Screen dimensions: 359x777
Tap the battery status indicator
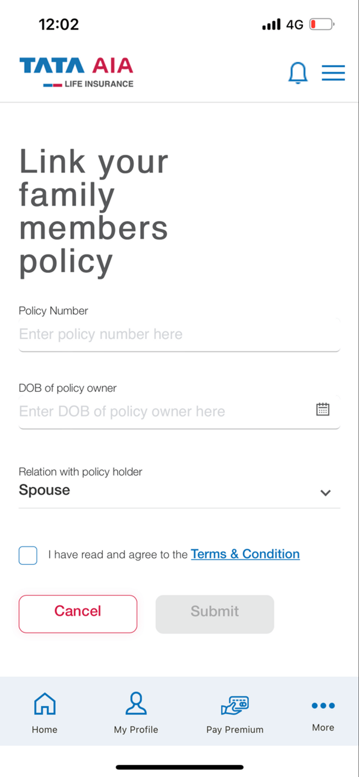tap(322, 24)
